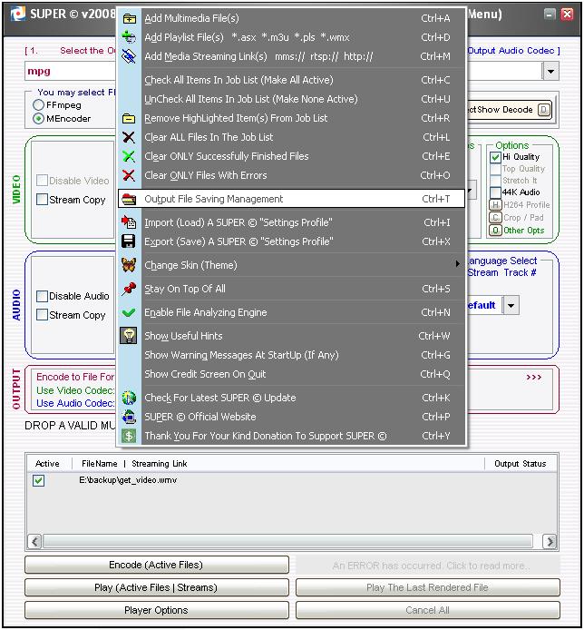Toggle the Disable Audio checkbox
Screen dimensions: 584x630
tap(42, 296)
